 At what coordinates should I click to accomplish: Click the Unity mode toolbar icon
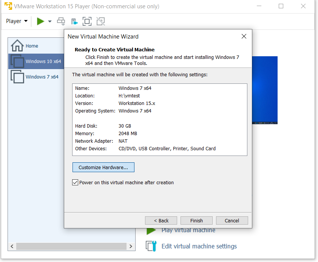(100, 21)
